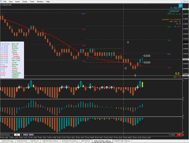Toggle the FEED button

25,135
